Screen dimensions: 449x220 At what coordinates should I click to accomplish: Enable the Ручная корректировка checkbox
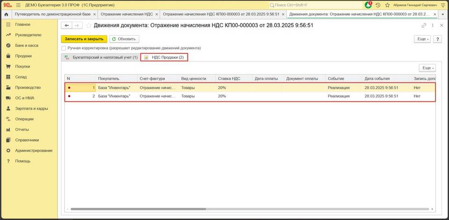tap(64, 48)
